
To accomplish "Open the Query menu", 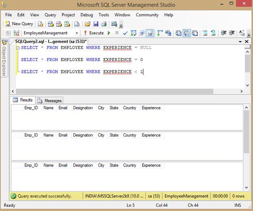I will (50, 15).
